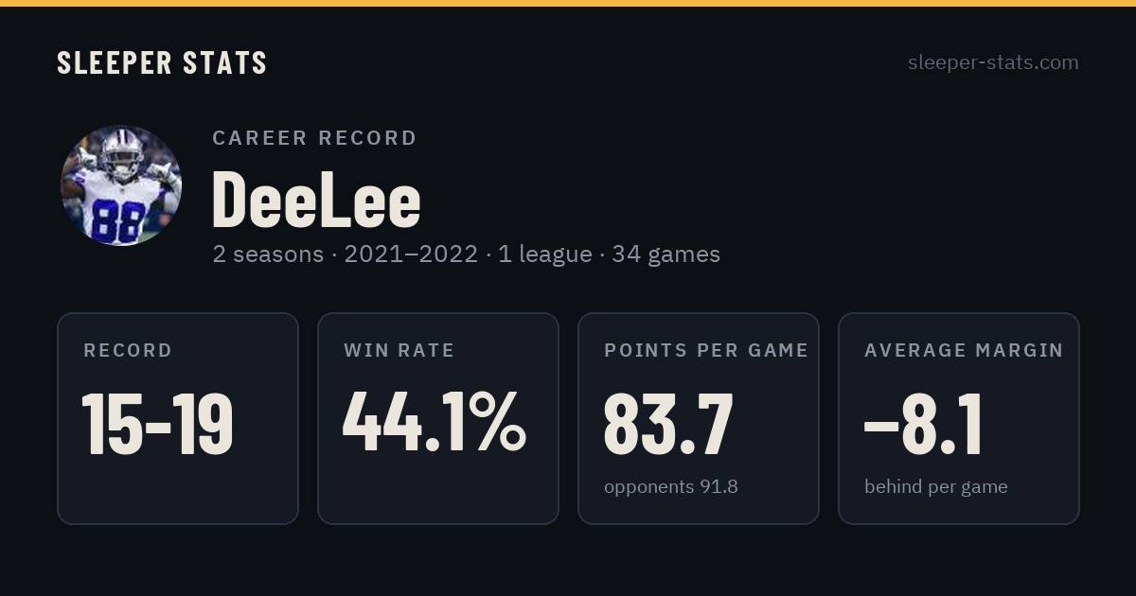
Task: Click the Record 15-19 stat card
Action: pyautogui.click(x=178, y=418)
